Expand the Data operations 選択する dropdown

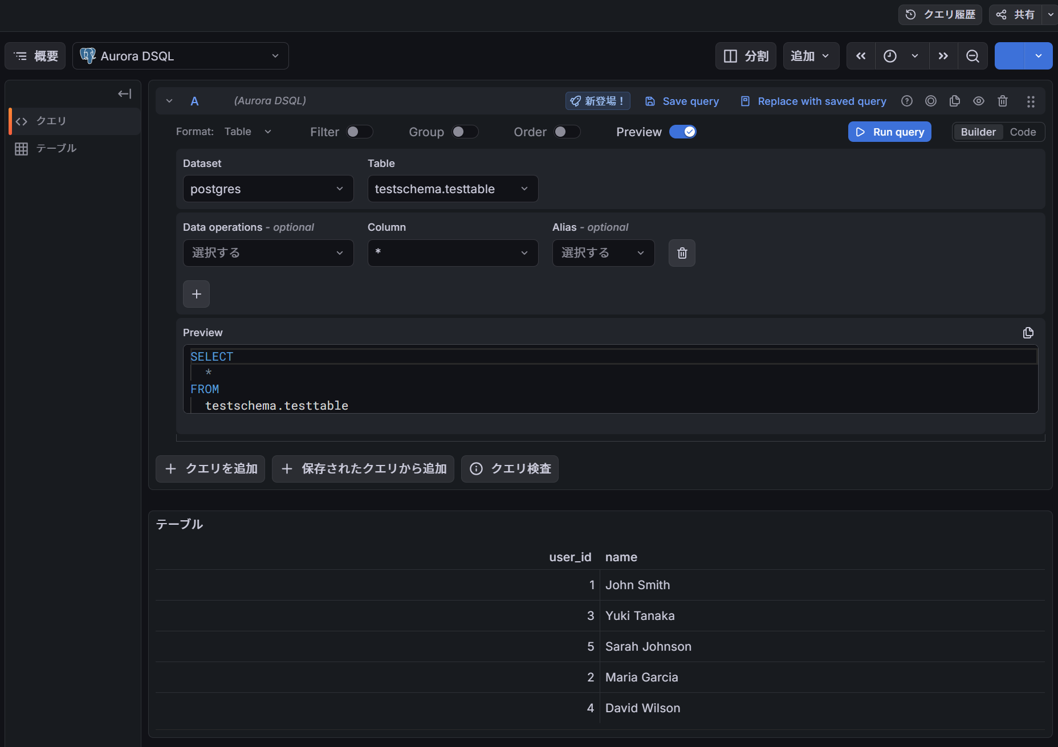268,253
